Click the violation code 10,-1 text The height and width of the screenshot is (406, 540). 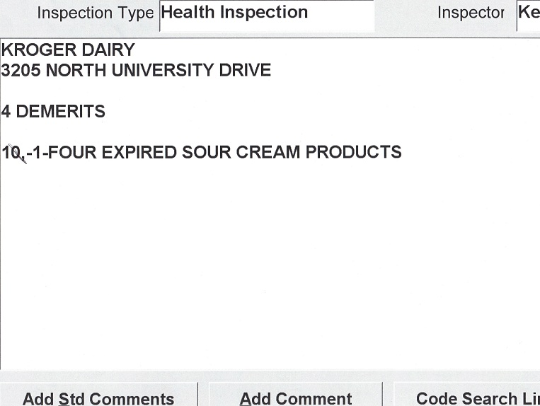[23, 153]
